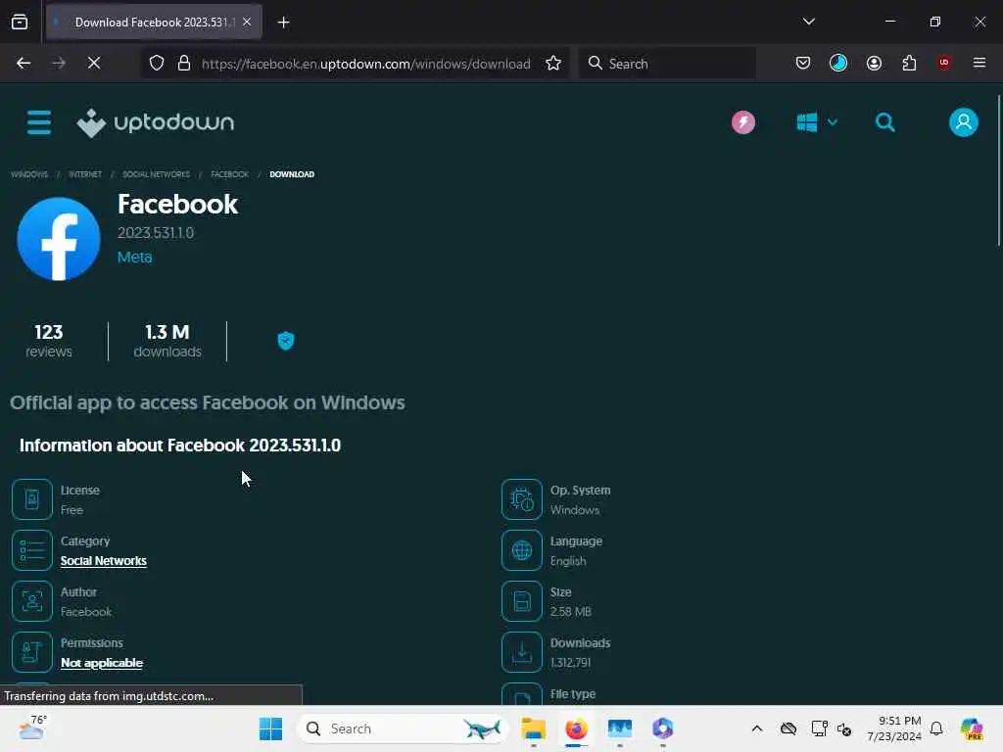The width and height of the screenshot is (1003, 752).
Task: Open a new browser tab
Action: [x=283, y=23]
